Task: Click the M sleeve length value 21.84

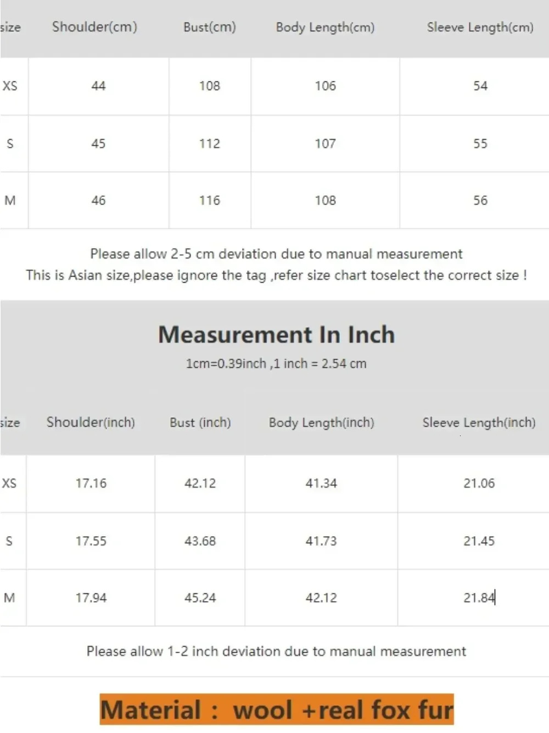Action: click(x=479, y=598)
